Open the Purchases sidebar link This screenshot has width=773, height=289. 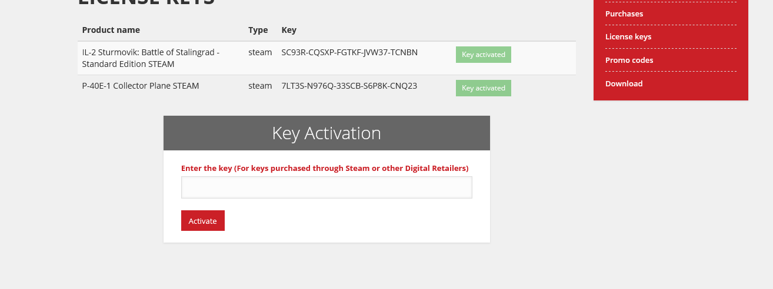click(x=624, y=14)
